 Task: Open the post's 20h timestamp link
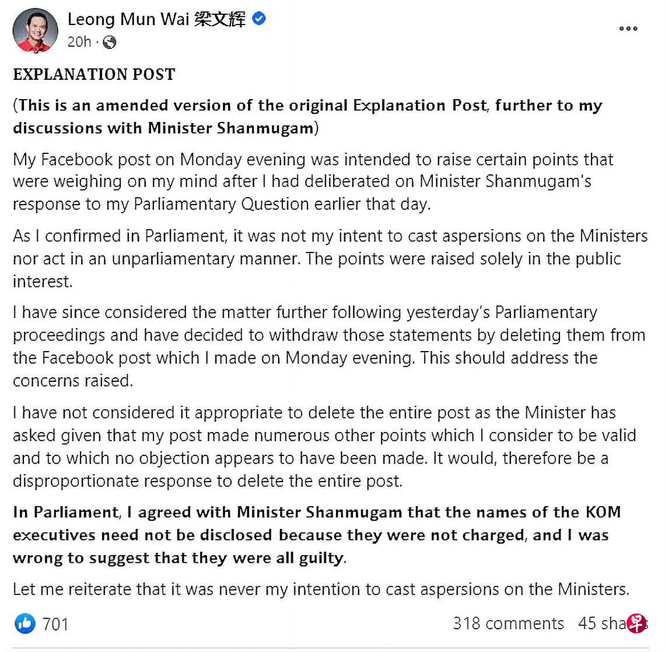click(x=79, y=42)
